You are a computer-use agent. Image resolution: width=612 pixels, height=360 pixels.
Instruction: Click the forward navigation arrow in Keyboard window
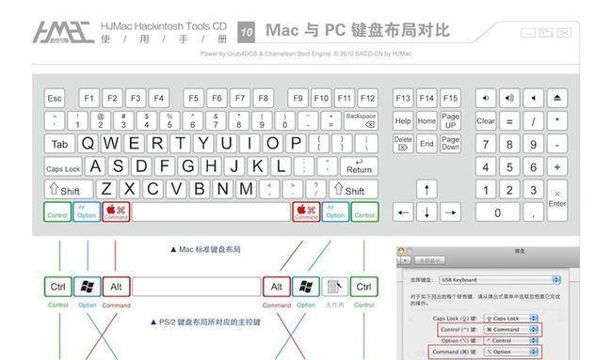(x=407, y=259)
